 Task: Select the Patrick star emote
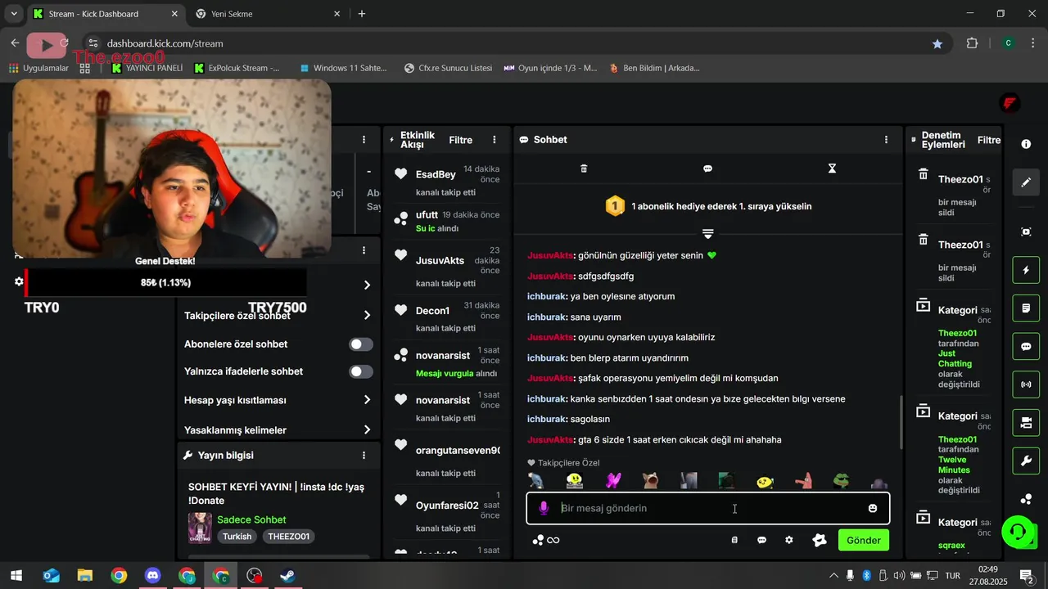tap(803, 481)
